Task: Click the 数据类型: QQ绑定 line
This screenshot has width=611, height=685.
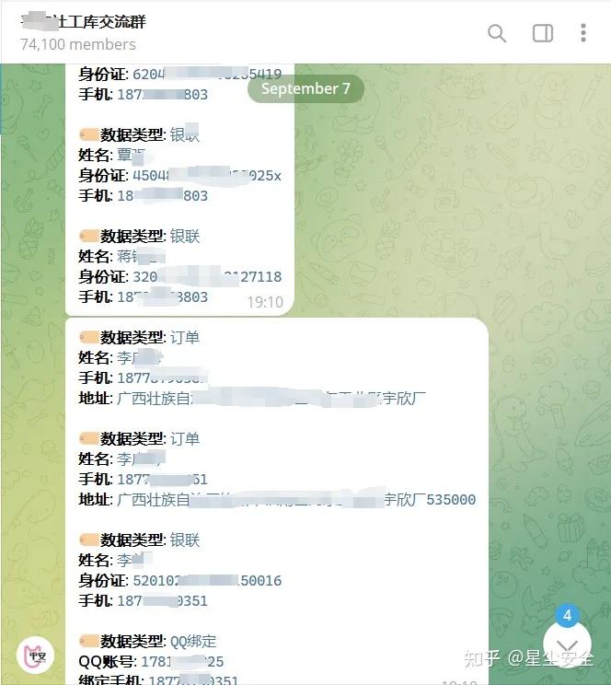Action: [x=147, y=641]
